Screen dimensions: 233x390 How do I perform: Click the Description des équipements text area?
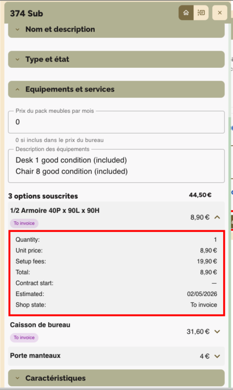(116, 166)
